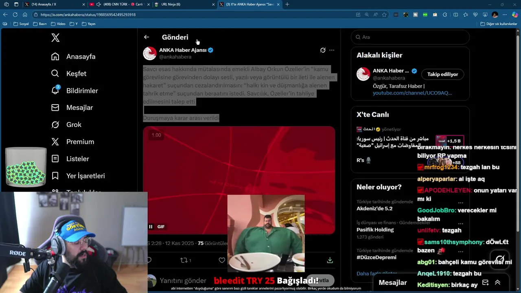Open Listeler in the sidebar
The height and width of the screenshot is (293, 521).
(x=70, y=159)
